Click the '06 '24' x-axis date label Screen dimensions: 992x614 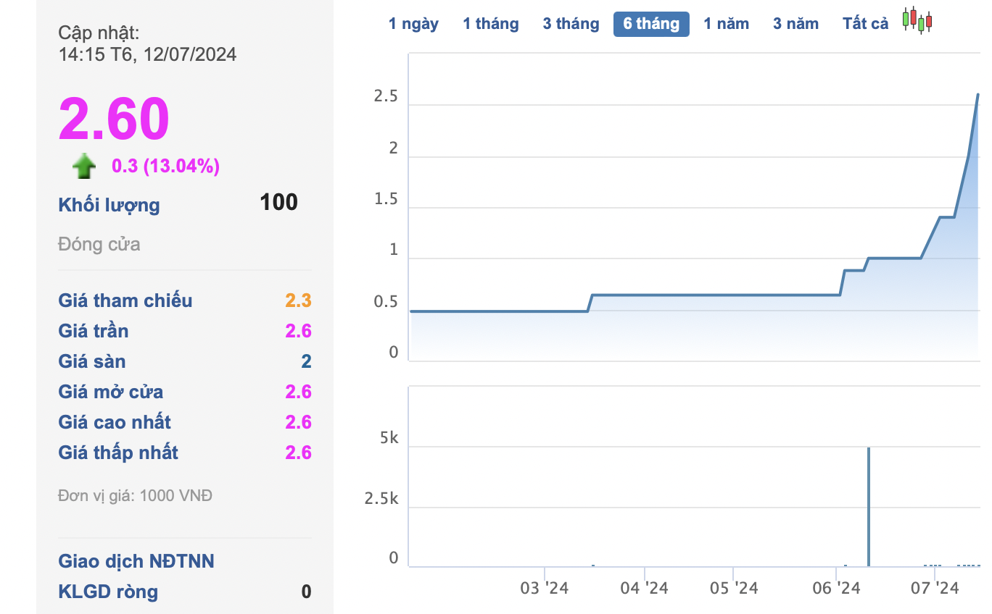(836, 587)
